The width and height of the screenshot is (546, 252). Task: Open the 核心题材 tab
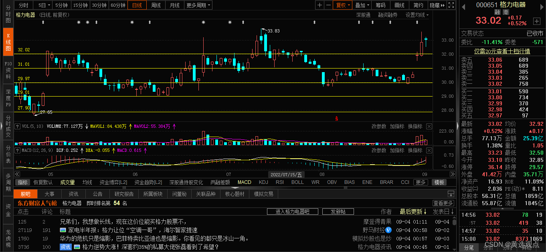point(235,194)
